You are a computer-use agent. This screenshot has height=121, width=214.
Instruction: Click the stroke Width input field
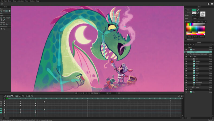[196, 15]
